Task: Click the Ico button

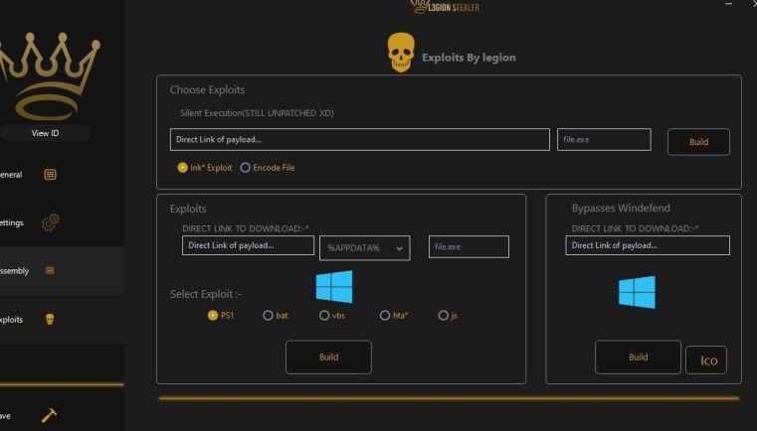Action: pos(706,359)
